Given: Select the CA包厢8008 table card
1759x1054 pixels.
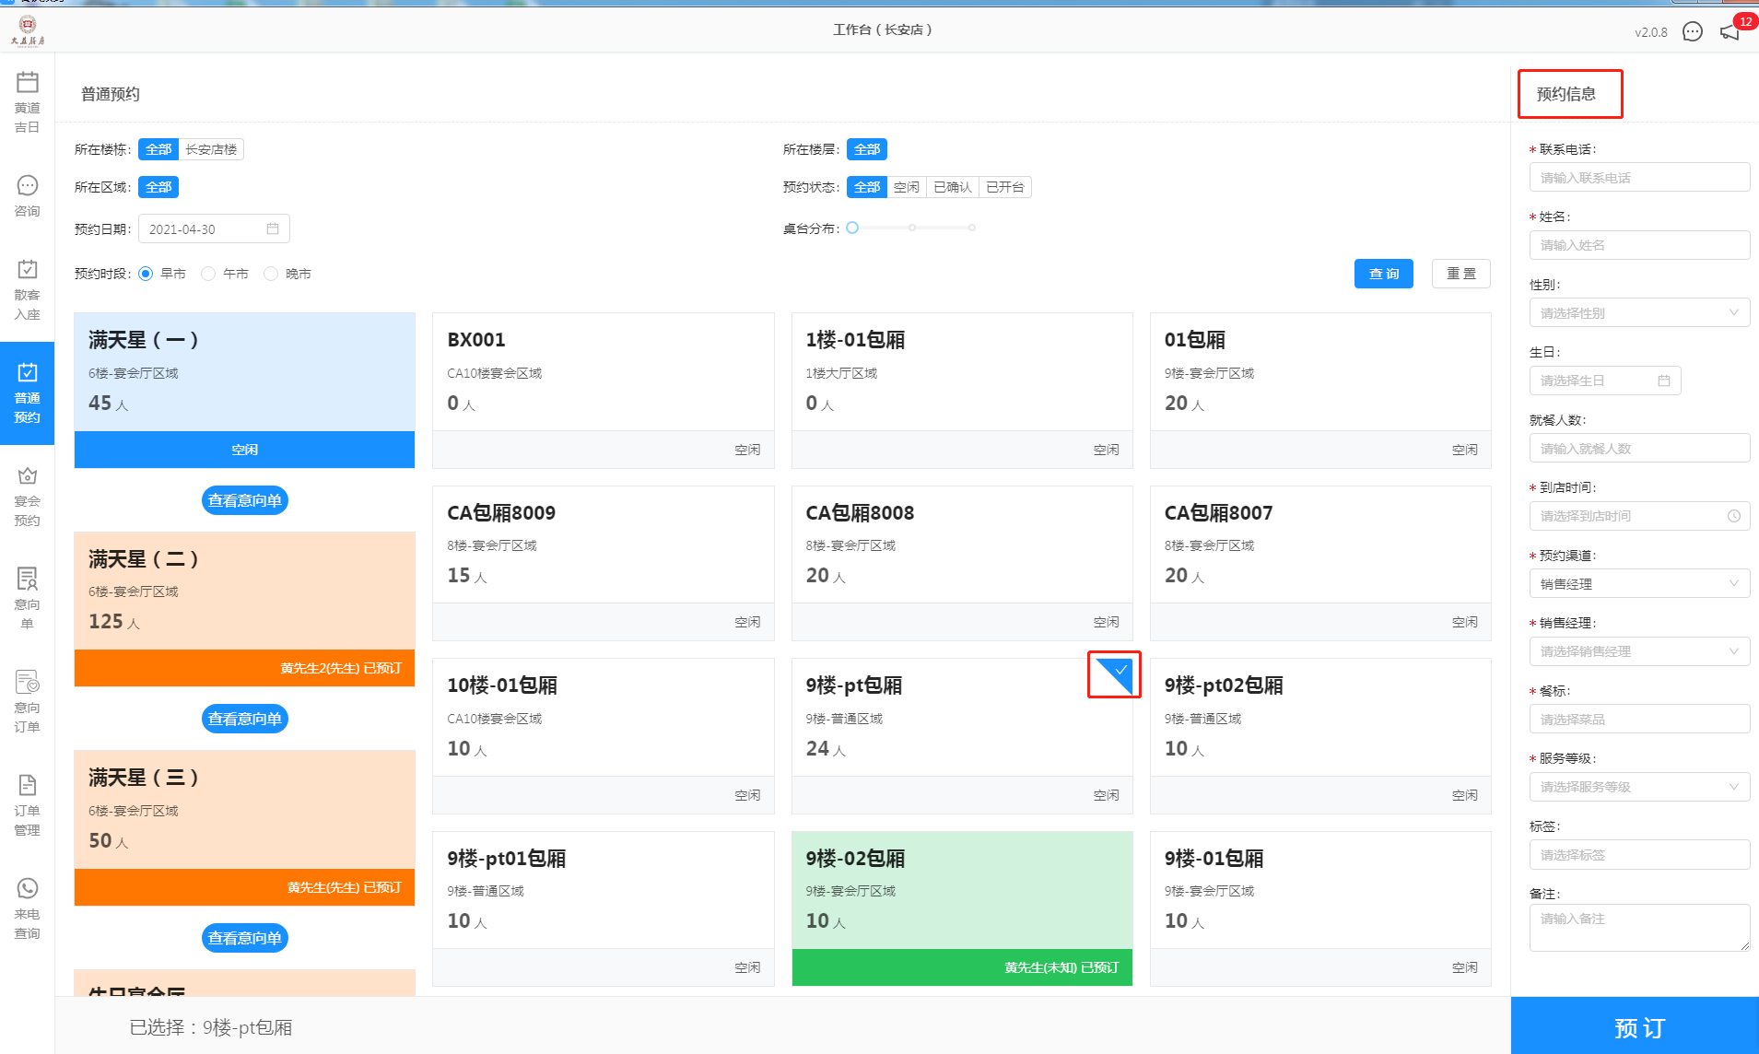Looking at the screenshot, I should click(x=962, y=563).
